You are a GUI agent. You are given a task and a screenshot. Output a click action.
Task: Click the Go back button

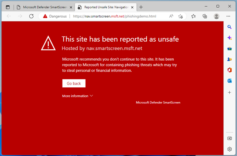point(74,83)
